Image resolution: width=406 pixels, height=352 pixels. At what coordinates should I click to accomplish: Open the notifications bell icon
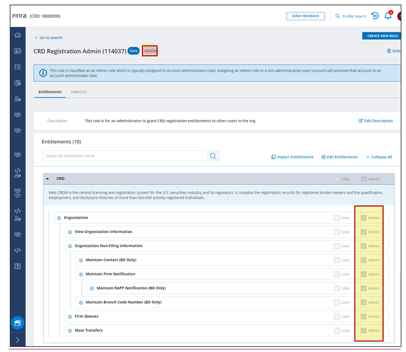(388, 16)
